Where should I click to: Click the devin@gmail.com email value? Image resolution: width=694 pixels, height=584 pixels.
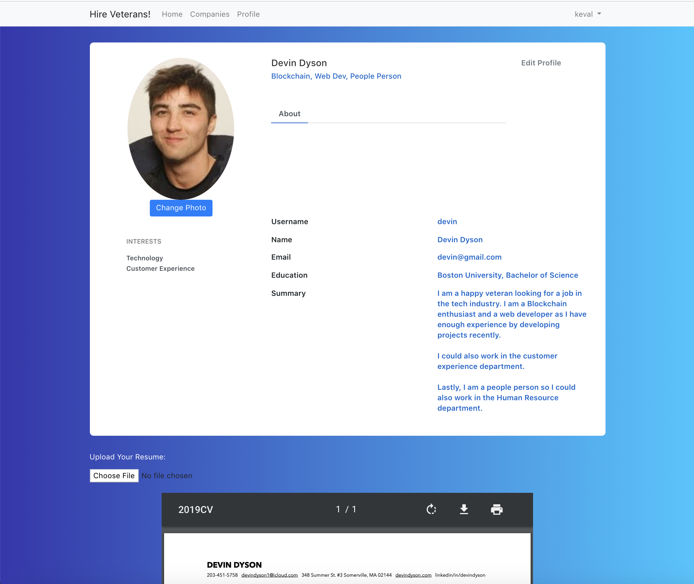pos(469,257)
